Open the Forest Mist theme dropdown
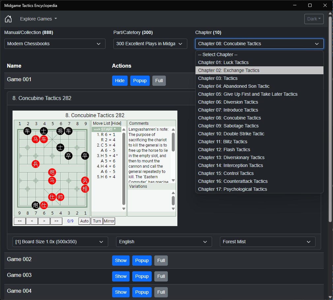Screen dimensions: 333x300 268,242
